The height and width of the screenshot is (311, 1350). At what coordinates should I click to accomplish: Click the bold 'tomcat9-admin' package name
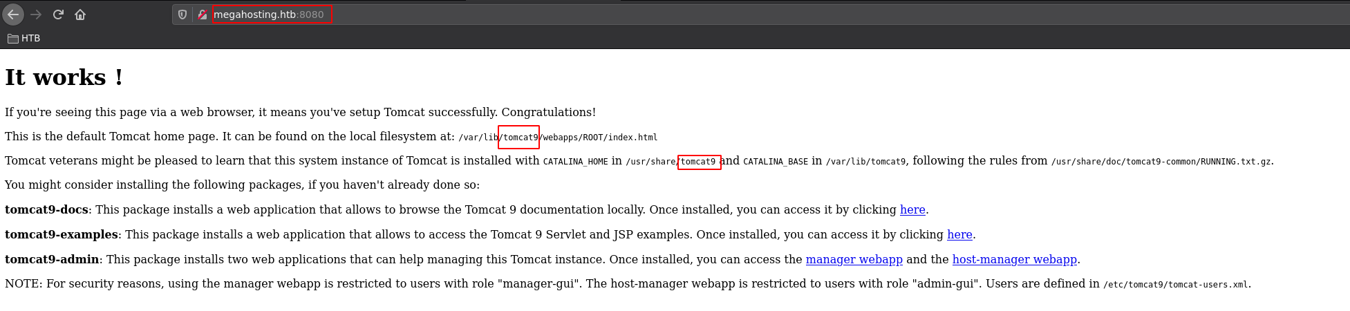pos(52,259)
